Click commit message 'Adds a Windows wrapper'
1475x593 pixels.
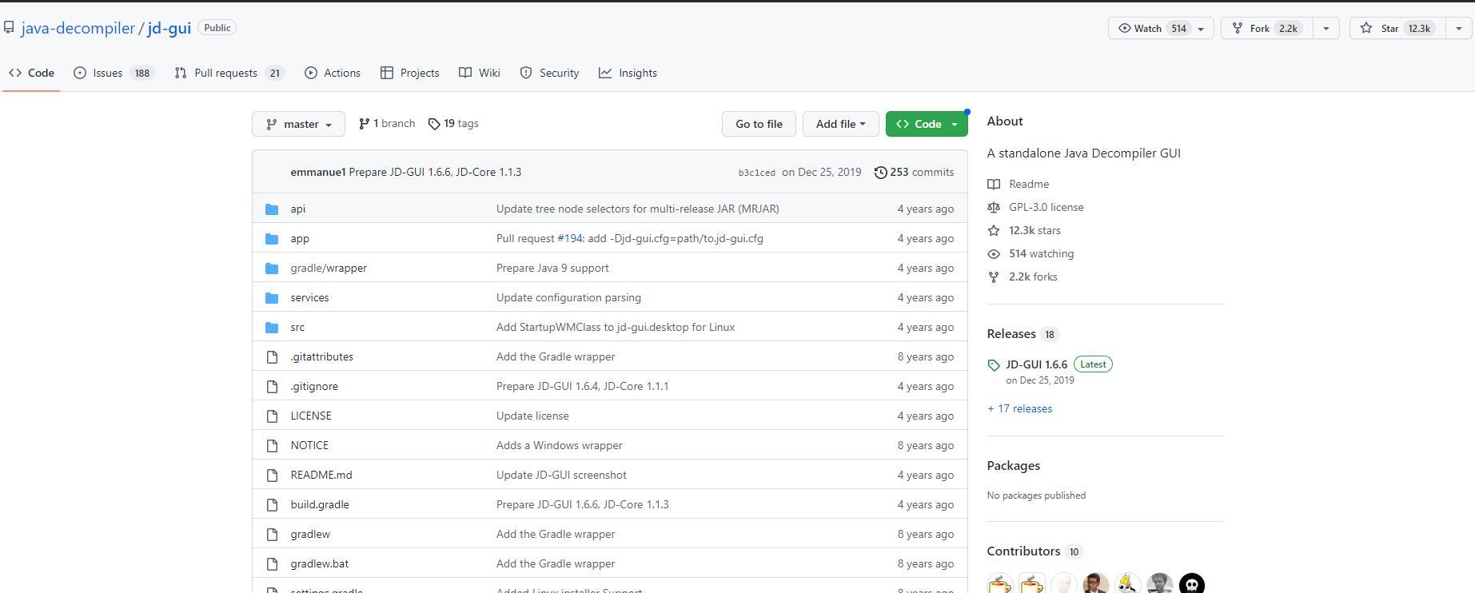(559, 446)
